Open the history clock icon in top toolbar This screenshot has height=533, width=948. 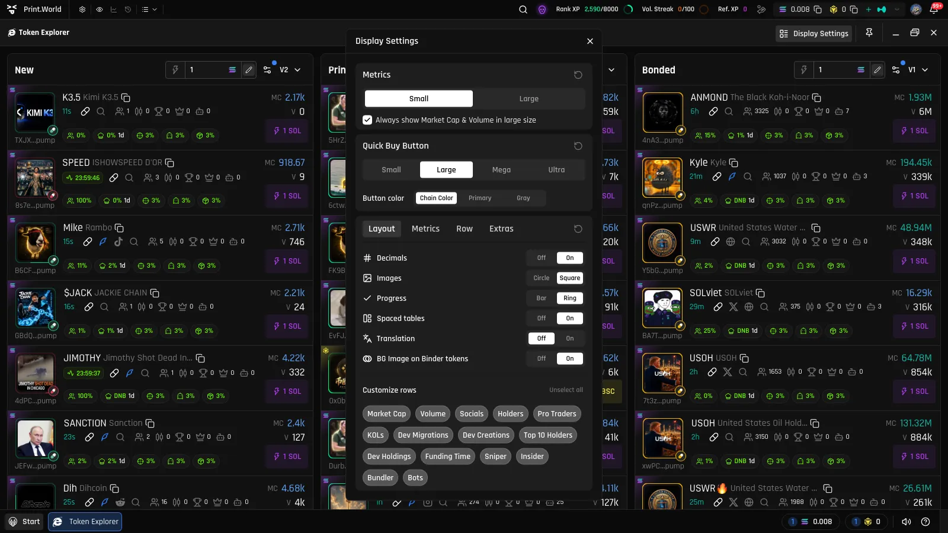click(x=127, y=9)
